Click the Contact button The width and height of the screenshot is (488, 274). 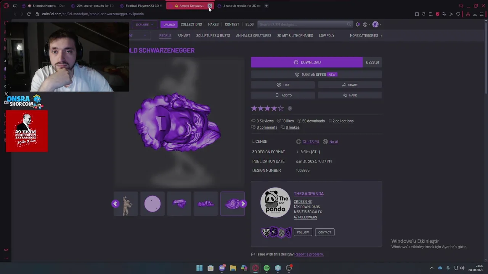point(324,232)
